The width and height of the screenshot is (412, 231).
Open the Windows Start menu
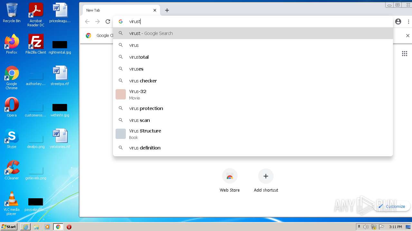[x=9, y=227]
